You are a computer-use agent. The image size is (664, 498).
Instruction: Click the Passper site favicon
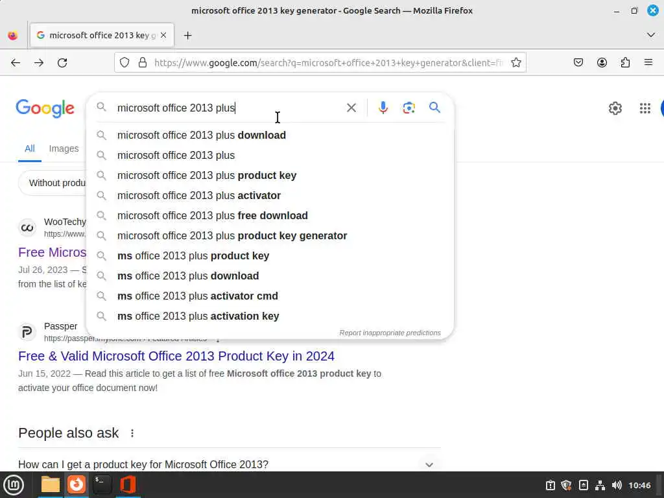pyautogui.click(x=27, y=332)
